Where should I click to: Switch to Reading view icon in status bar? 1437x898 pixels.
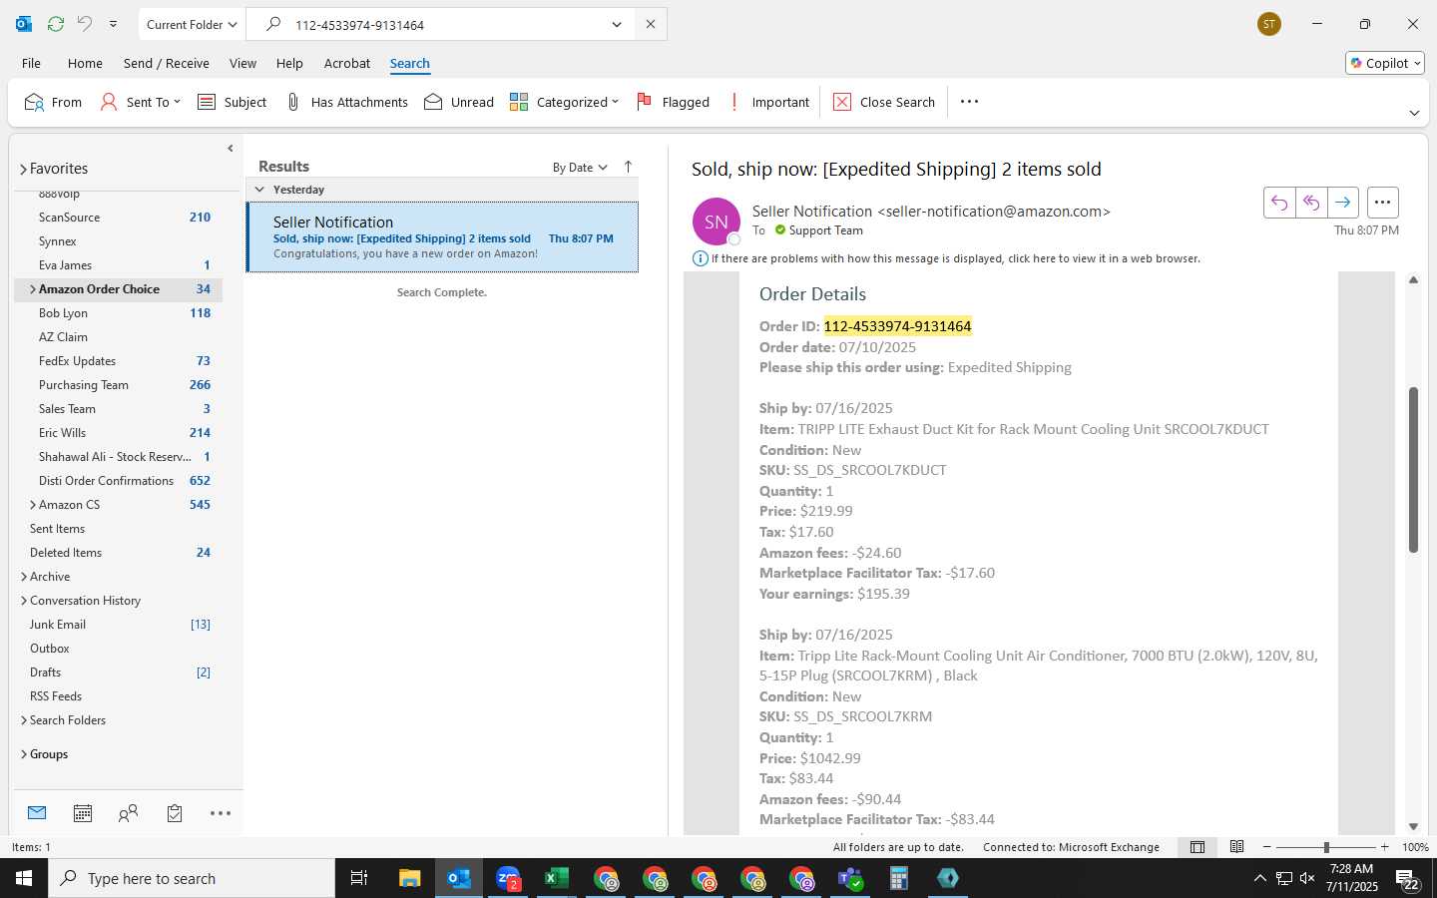1237,847
